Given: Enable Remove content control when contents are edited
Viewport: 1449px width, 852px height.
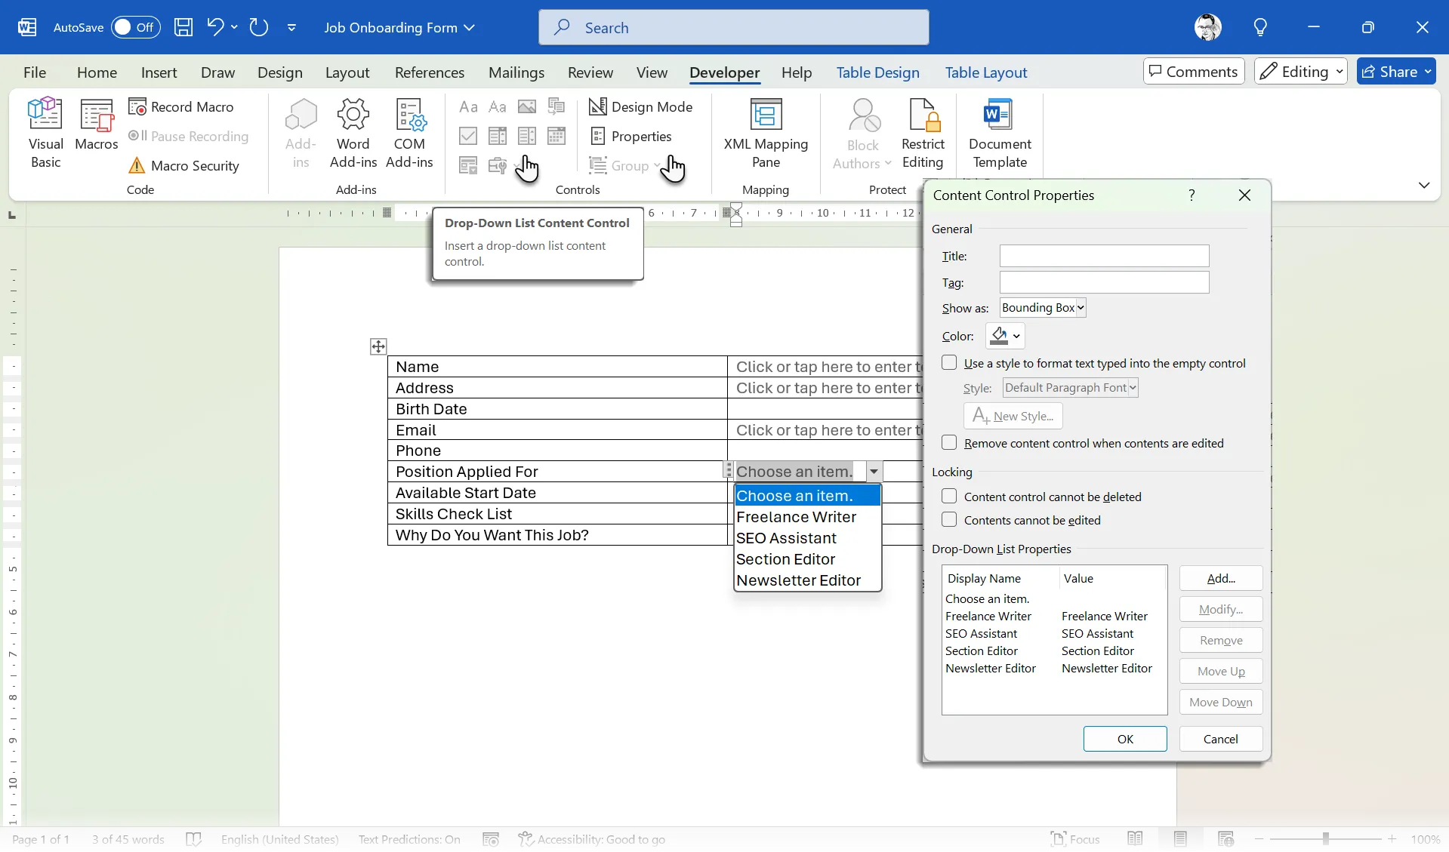Looking at the screenshot, I should coord(949,443).
